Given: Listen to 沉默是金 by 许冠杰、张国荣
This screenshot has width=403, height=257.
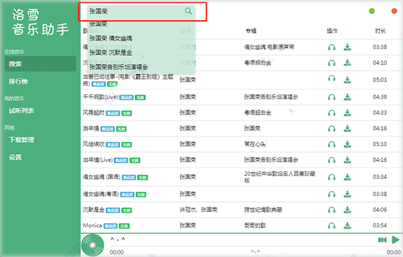Looking at the screenshot, I should pos(332,210).
